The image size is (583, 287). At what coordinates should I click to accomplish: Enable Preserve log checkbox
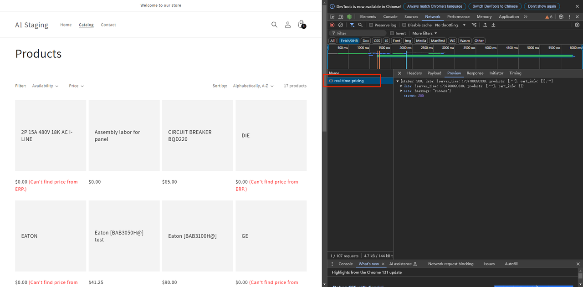pyautogui.click(x=371, y=25)
